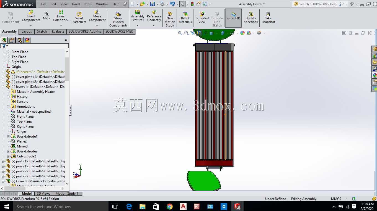Image resolution: width=377 pixels, height=211 pixels.
Task: Click Insert Components tool
Action: pos(31,16)
